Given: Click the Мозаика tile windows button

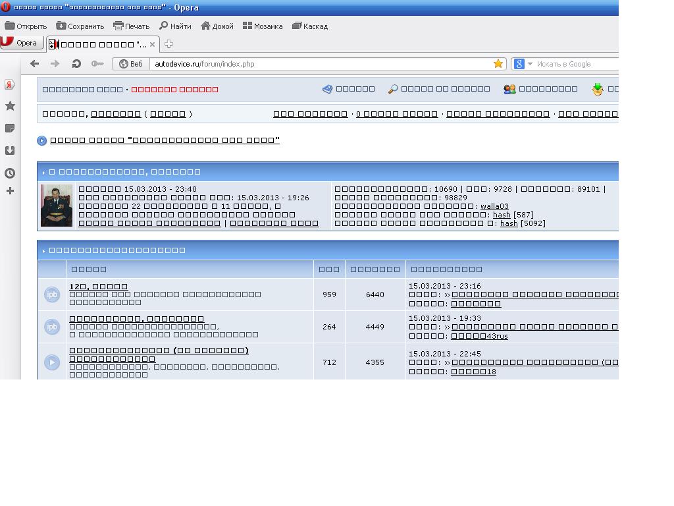Looking at the screenshot, I should click(x=263, y=26).
